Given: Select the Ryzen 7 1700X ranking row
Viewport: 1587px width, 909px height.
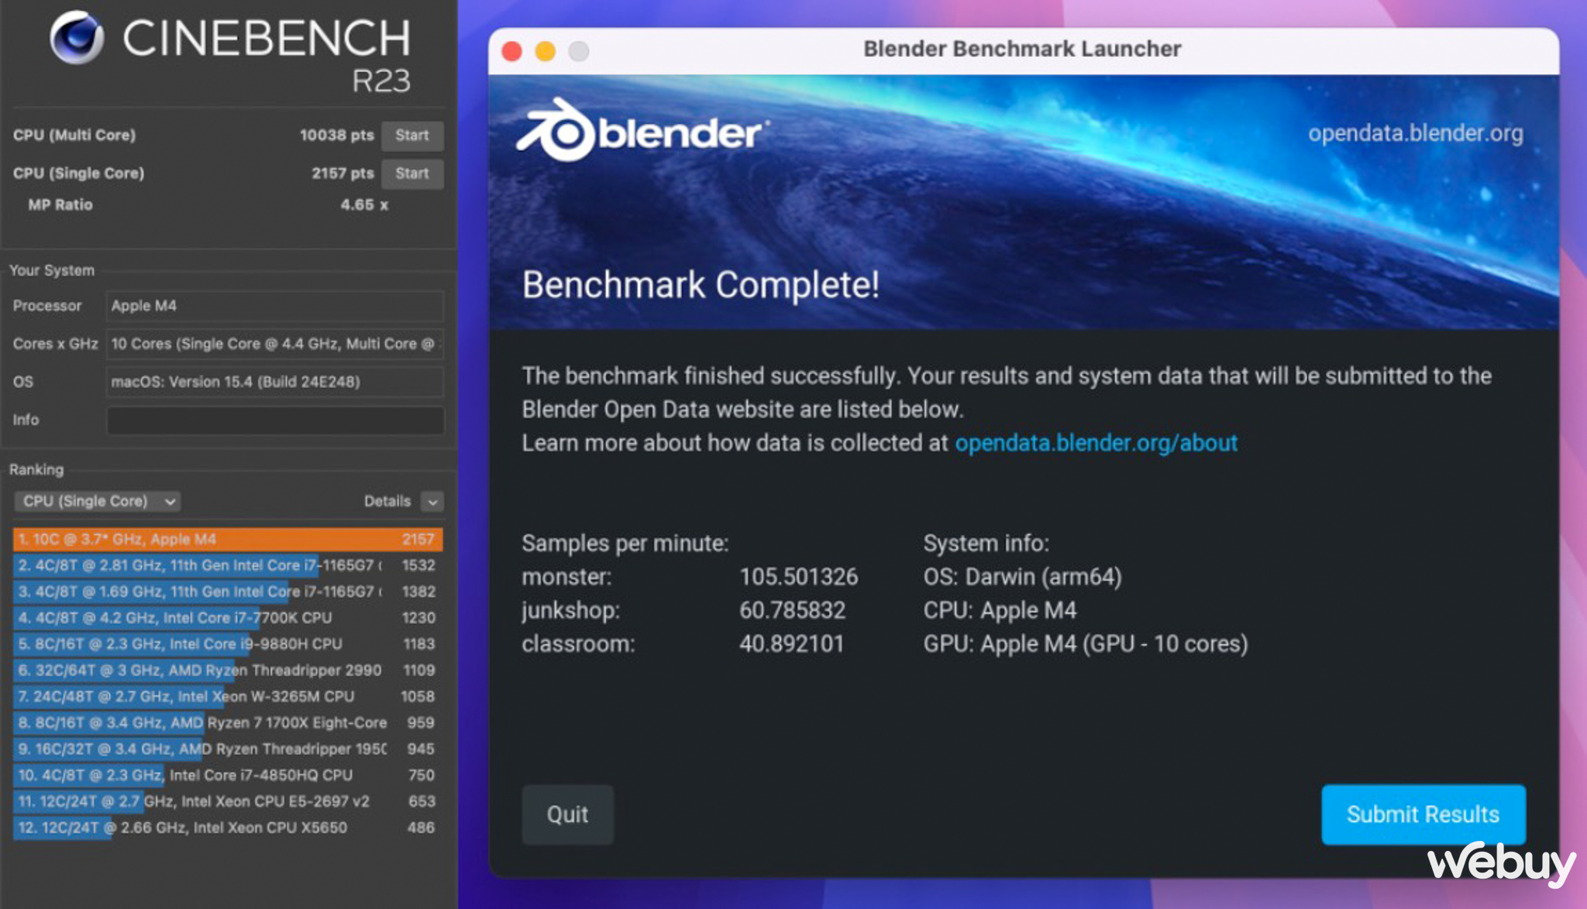Looking at the screenshot, I should click(228, 723).
